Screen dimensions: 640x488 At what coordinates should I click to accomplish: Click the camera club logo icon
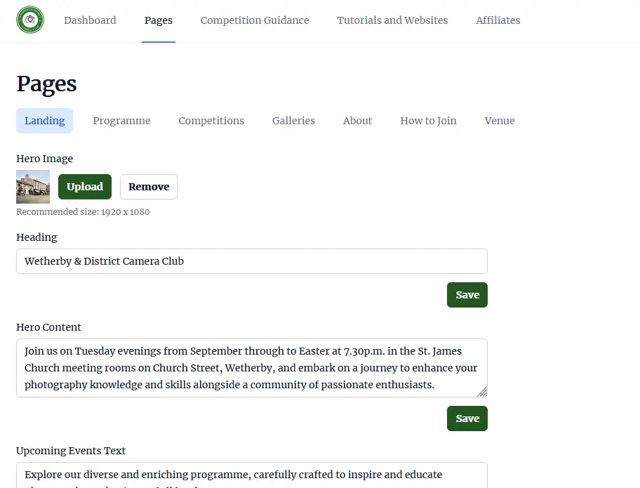click(x=30, y=20)
